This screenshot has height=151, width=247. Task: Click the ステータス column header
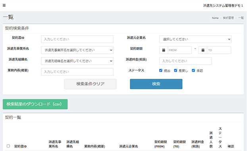click(220, 138)
